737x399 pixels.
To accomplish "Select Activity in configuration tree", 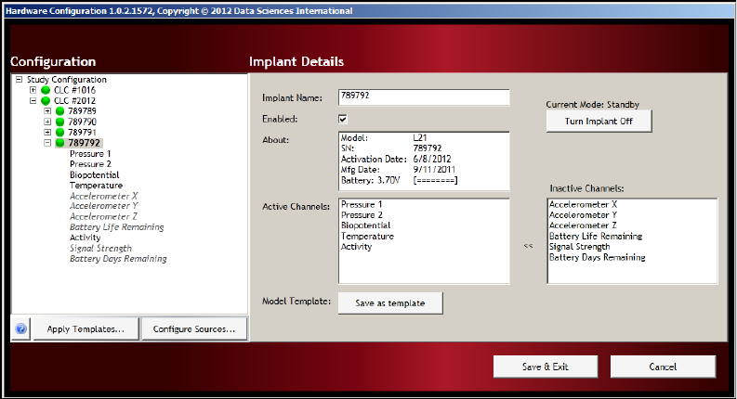I will point(86,238).
